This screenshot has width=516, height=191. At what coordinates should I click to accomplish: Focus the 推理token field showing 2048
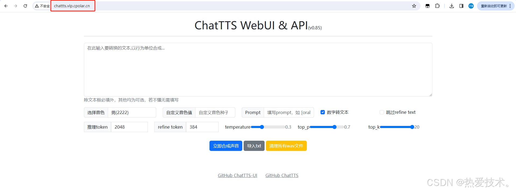[x=129, y=127]
